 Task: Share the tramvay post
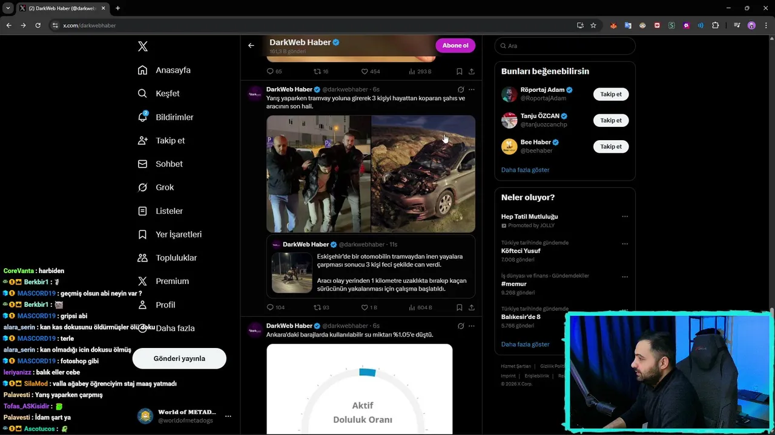click(471, 308)
